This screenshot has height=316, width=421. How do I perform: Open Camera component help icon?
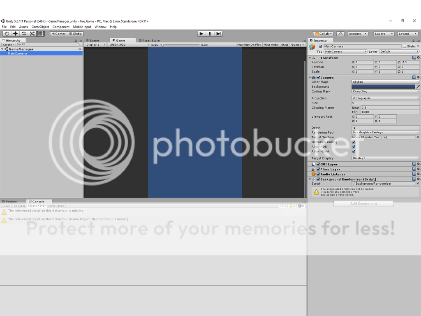click(x=414, y=77)
